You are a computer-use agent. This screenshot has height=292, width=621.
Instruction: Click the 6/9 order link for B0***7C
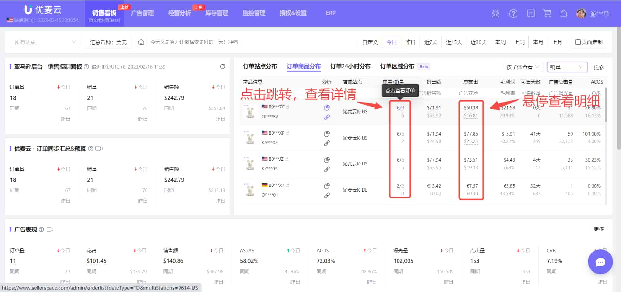point(400,108)
